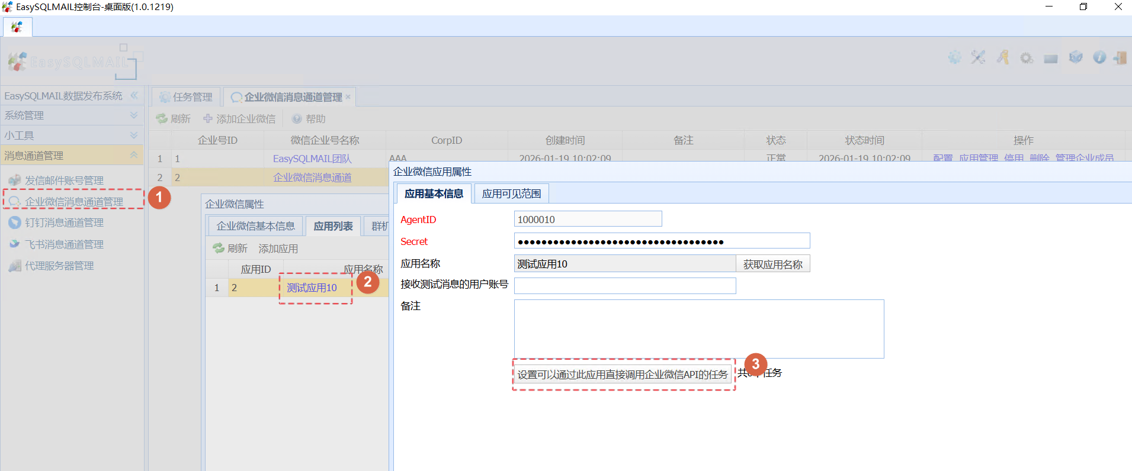Click the 钉钉消息通道管理 sidebar icon
The width and height of the screenshot is (1132, 471).
(x=15, y=222)
